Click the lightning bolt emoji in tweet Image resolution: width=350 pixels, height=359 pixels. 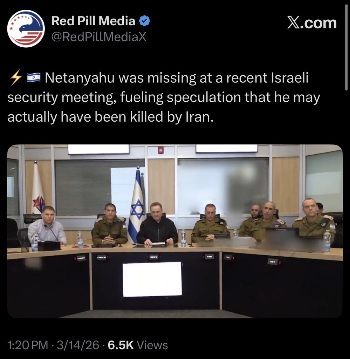pyautogui.click(x=16, y=77)
